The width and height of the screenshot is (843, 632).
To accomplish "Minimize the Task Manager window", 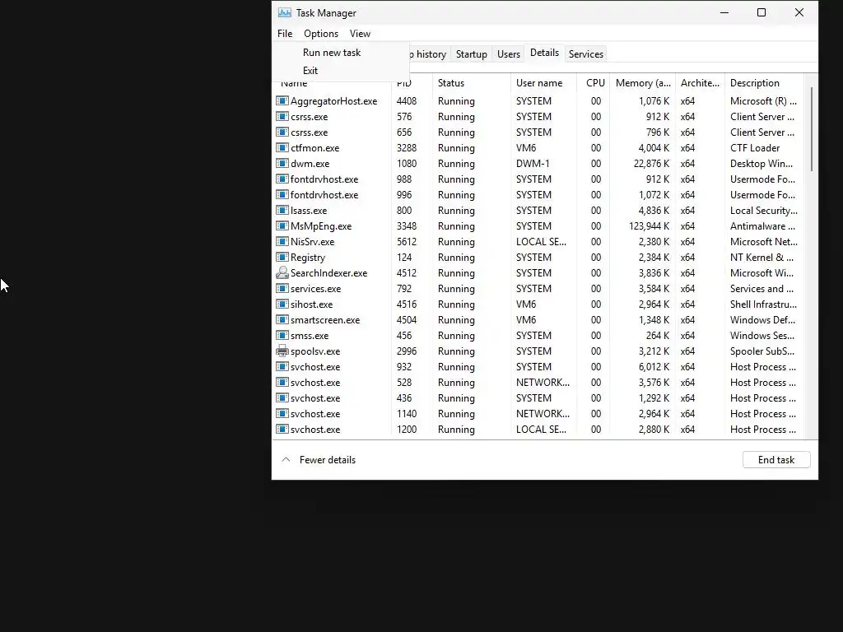I will click(x=724, y=12).
